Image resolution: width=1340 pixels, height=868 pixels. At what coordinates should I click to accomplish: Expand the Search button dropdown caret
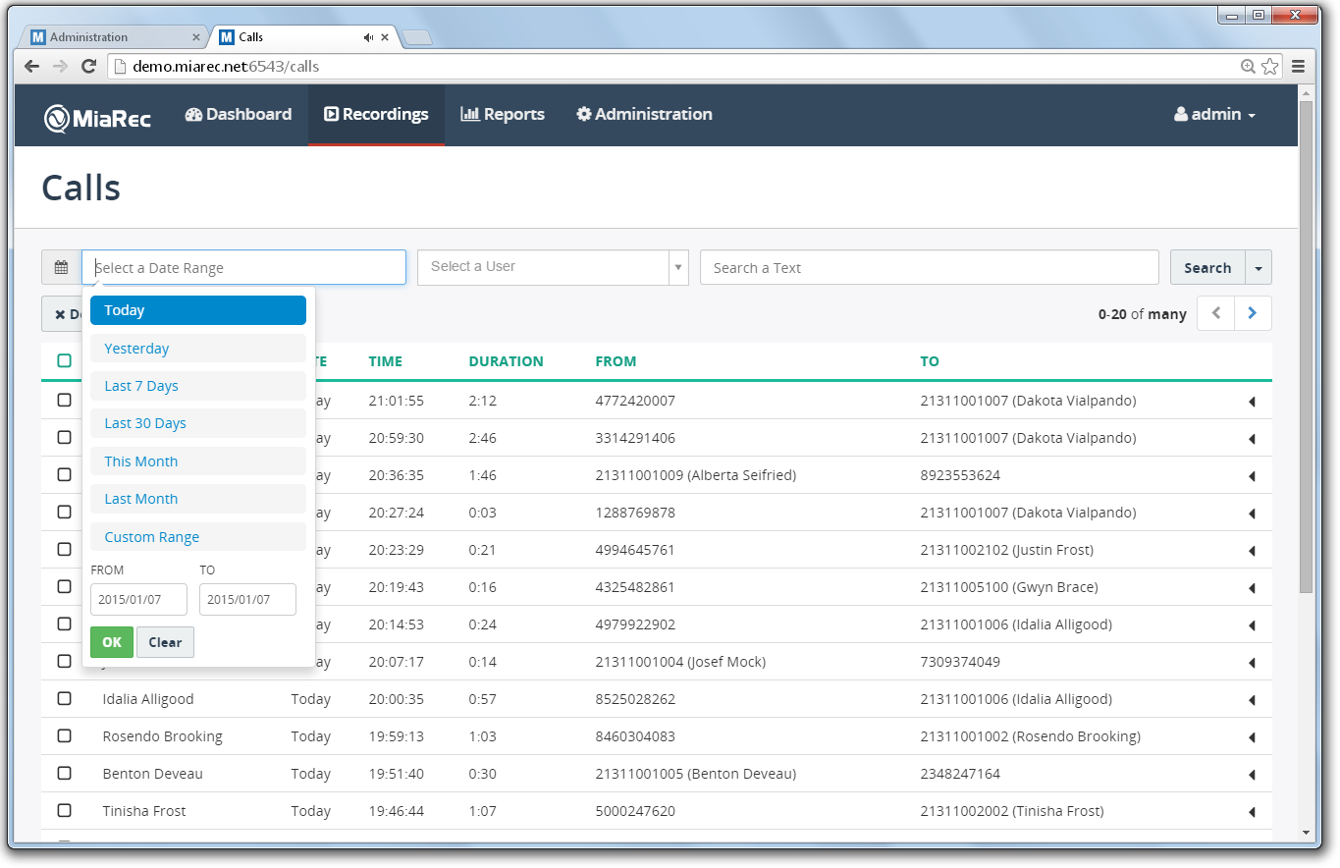click(1258, 268)
